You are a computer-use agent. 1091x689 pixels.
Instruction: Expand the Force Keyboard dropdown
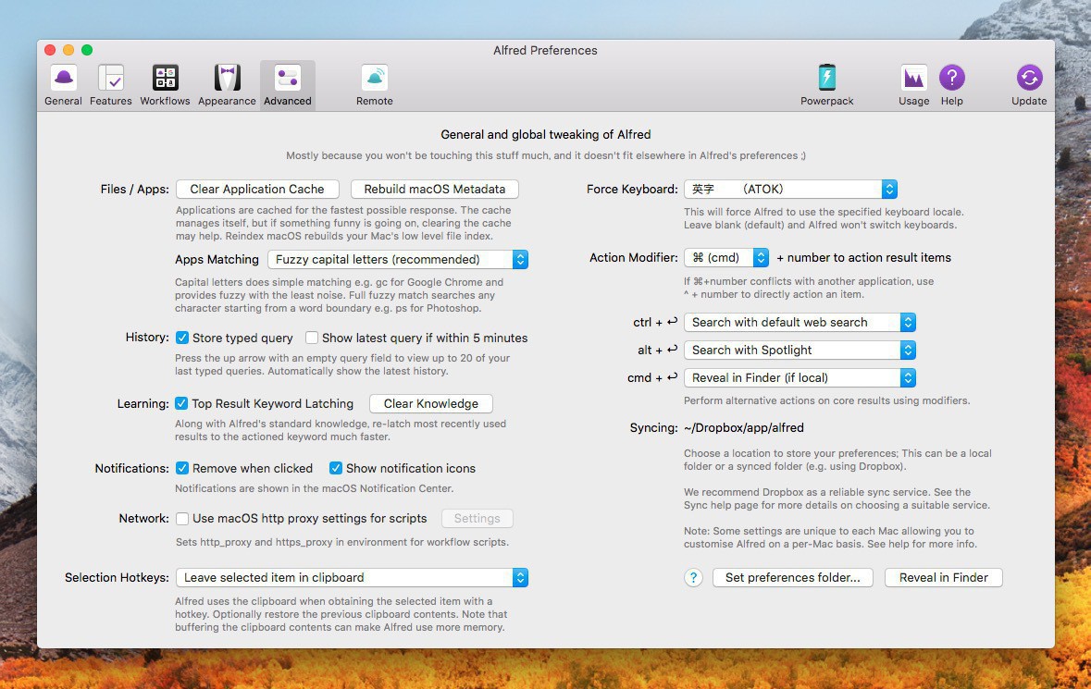pyautogui.click(x=790, y=189)
